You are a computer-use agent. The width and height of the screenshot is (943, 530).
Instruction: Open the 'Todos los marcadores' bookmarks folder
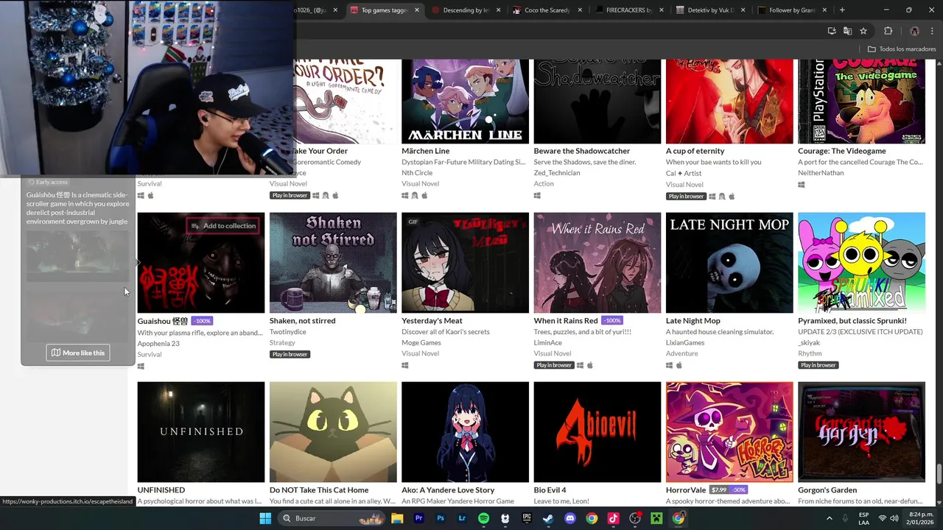tap(902, 49)
